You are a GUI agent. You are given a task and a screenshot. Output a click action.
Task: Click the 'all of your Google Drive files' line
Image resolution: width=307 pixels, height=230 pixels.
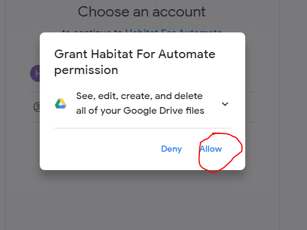pyautogui.click(x=140, y=111)
